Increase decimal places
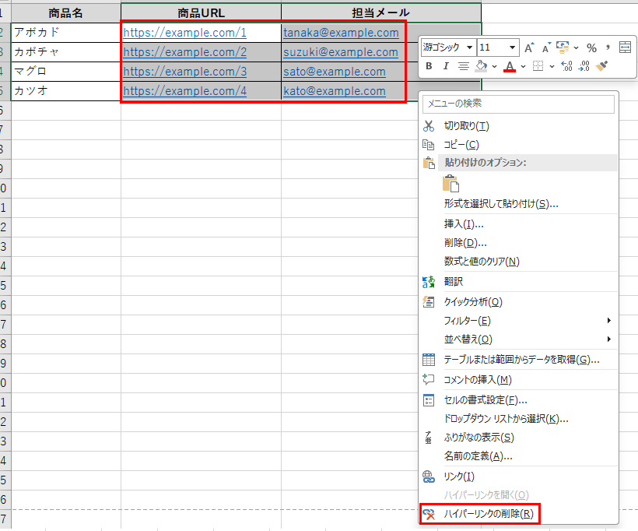The image size is (638, 531). pos(566,66)
